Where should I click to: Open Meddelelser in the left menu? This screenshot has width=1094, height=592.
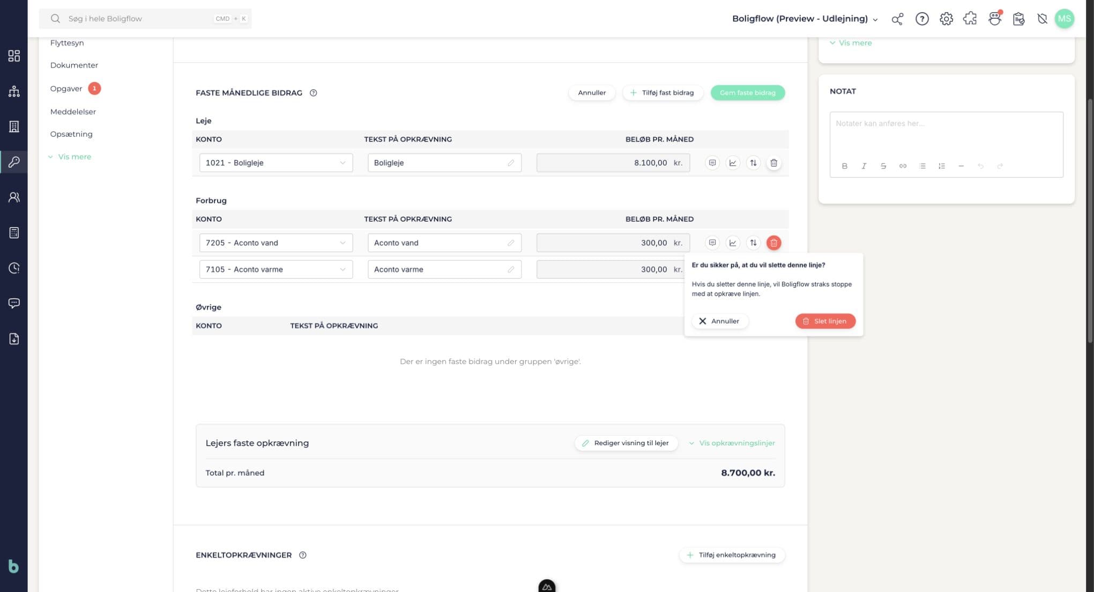pos(73,111)
